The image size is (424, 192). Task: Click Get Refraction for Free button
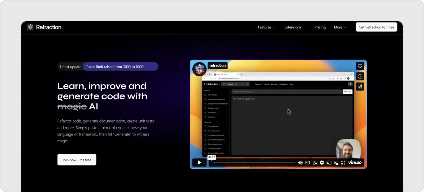pos(376,27)
